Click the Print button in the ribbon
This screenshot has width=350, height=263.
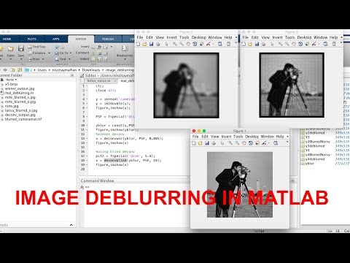point(34,59)
